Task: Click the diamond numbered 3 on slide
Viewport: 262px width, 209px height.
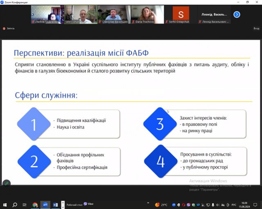Action: (160, 124)
